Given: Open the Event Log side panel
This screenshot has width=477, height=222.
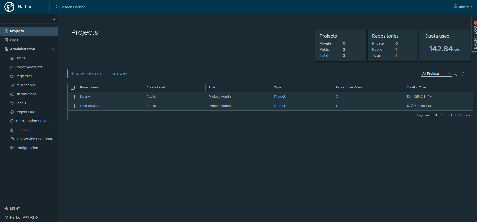Looking at the screenshot, I should 475,35.
